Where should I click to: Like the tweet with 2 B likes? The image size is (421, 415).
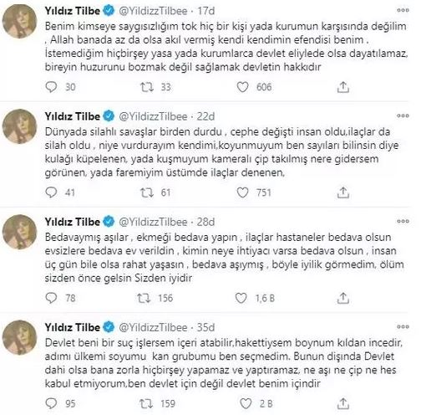click(x=246, y=403)
